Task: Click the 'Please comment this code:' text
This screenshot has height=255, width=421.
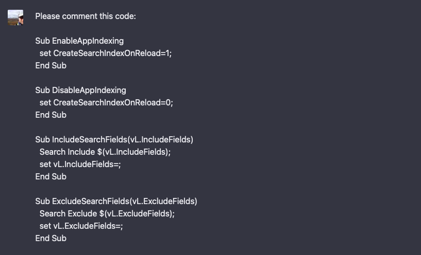Action: [x=86, y=16]
